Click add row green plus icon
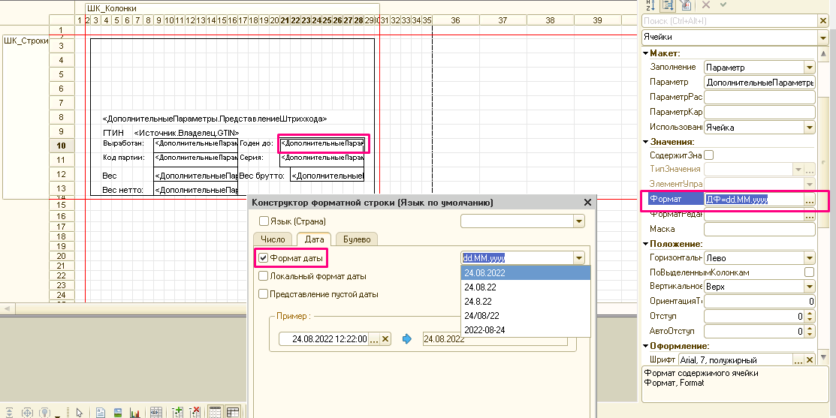Image resolution: width=836 pixels, height=418 pixels. pyautogui.click(x=177, y=412)
